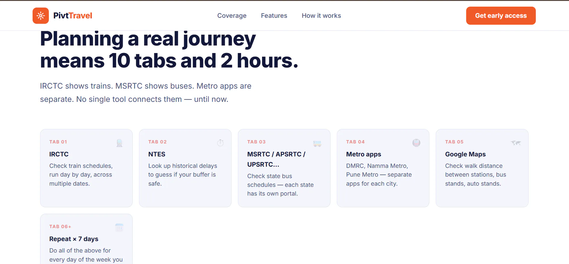Click the TAB 05 label
Image resolution: width=569 pixels, height=264 pixels.
point(454,142)
